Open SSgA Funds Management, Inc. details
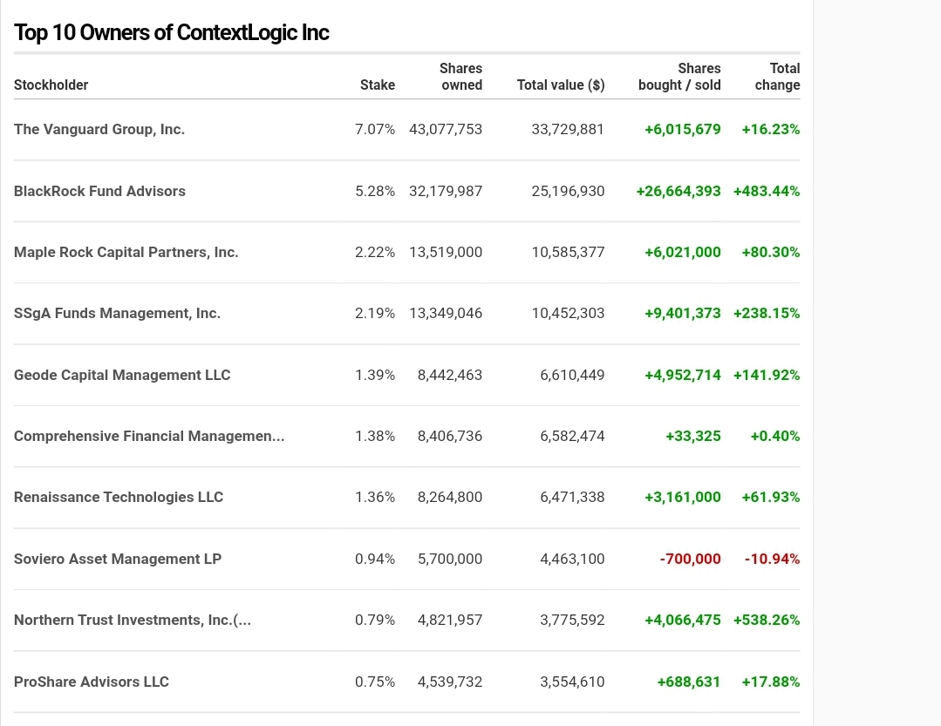Screen dimensions: 941x726 click(x=116, y=313)
